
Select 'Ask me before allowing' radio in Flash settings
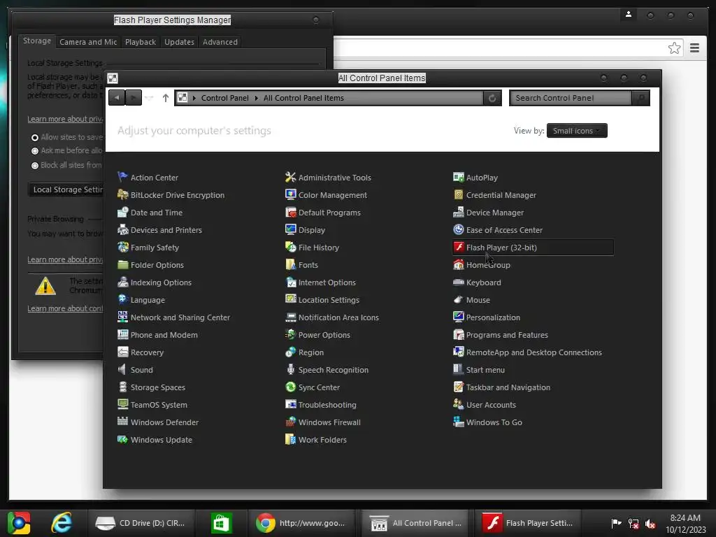(x=35, y=151)
